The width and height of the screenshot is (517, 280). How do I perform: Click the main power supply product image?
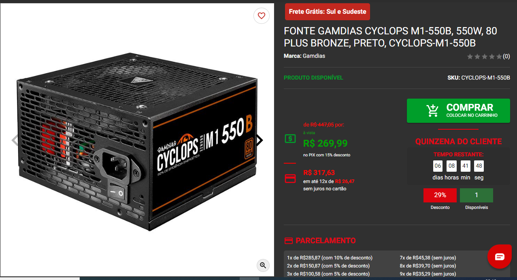pos(137,141)
